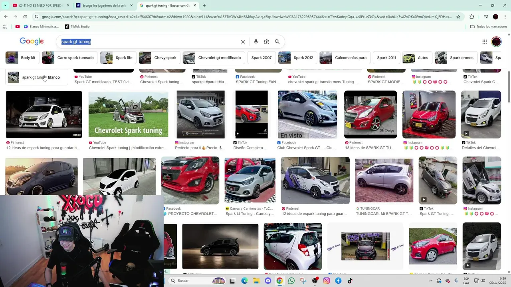Clear the search box with the X icon
Screen dimensions: 511x287
tap(243, 41)
